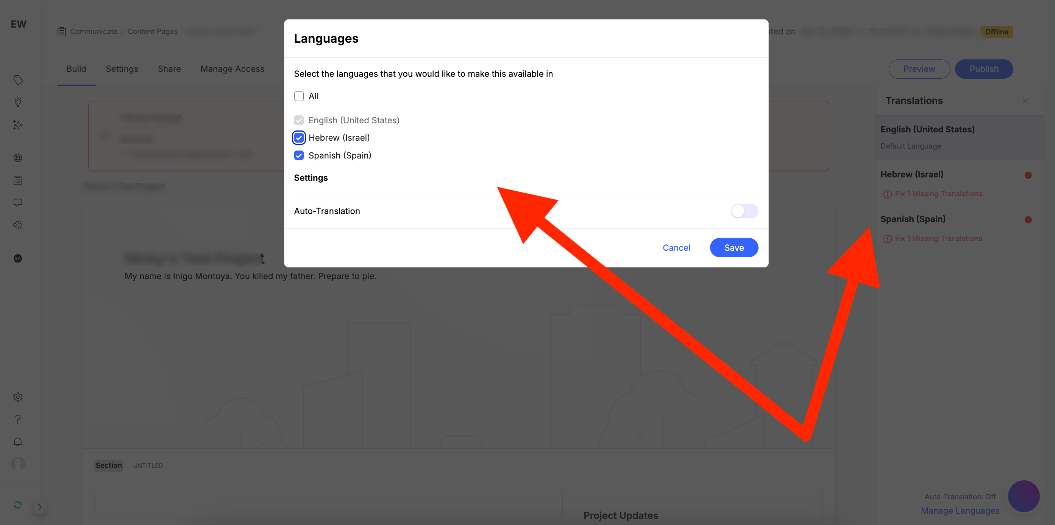Screen dimensions: 1055x525
Task: Expand the sidebar with the chevron arrow
Action: coord(39,507)
